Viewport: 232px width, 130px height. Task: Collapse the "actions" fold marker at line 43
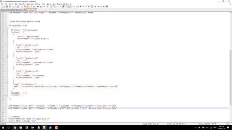7,32
